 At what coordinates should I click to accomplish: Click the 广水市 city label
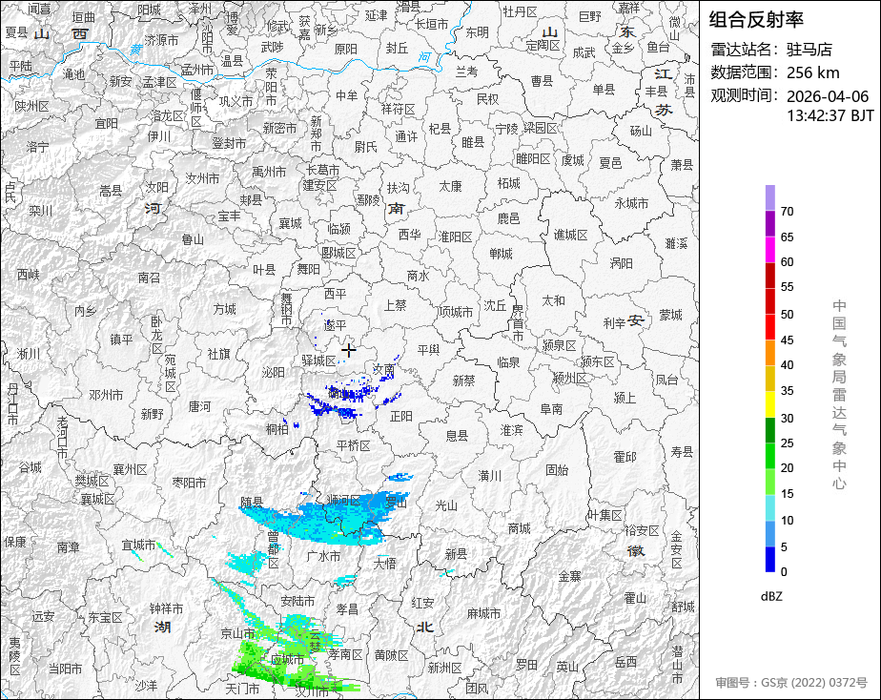point(323,556)
